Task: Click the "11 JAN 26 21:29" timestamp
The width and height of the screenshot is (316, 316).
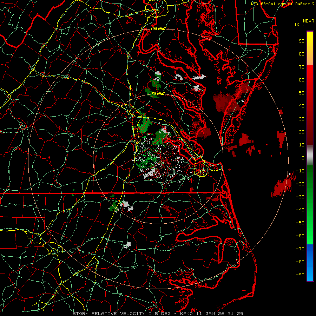Action: point(219,314)
